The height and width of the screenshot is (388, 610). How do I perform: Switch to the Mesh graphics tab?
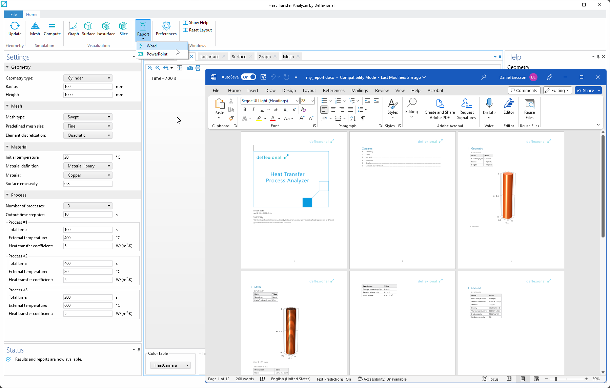288,56
